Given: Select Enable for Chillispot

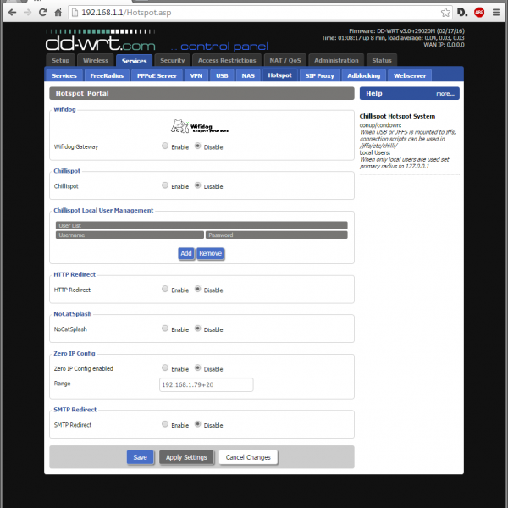Looking at the screenshot, I should tap(164, 186).
